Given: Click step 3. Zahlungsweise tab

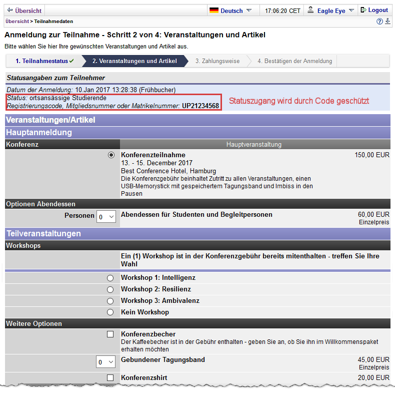Looking at the screenshot, I should click(x=217, y=61).
